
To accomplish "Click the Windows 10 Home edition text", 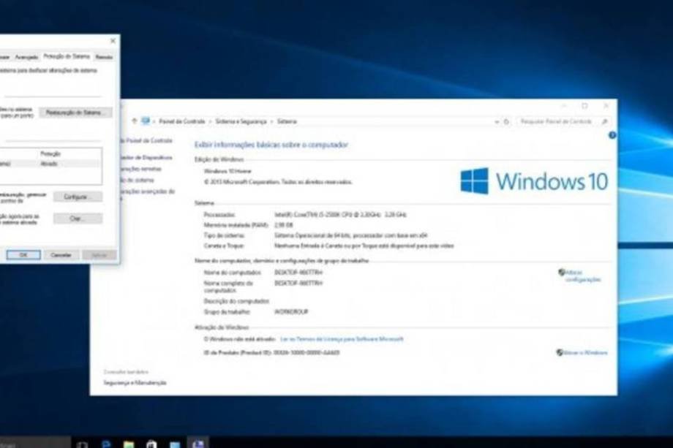I will 228,171.
